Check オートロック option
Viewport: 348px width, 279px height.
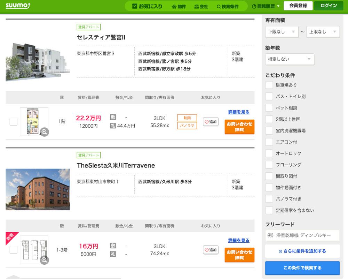point(269,153)
